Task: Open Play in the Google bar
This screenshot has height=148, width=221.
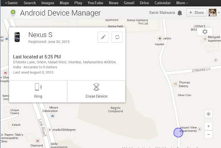Action: coord(78,3)
